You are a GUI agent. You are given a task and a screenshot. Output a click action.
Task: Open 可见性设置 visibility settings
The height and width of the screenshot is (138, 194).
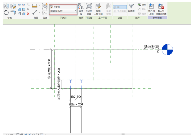(x=89, y=9)
